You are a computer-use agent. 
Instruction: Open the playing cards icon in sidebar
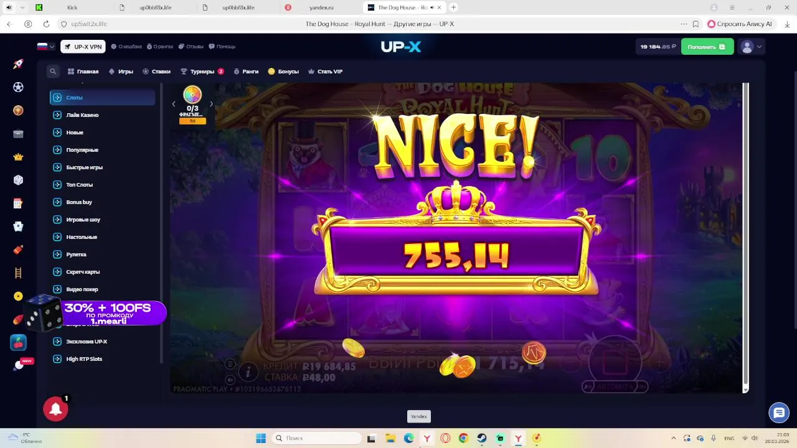(18, 226)
